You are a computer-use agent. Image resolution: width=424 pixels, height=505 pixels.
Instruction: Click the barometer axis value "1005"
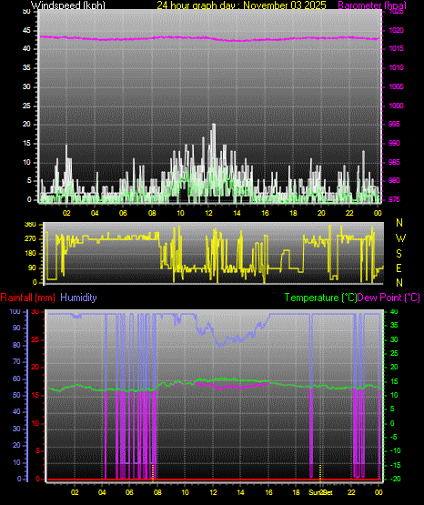[x=396, y=86]
